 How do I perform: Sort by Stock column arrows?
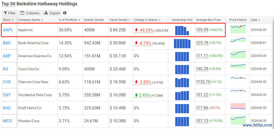click(13, 20)
